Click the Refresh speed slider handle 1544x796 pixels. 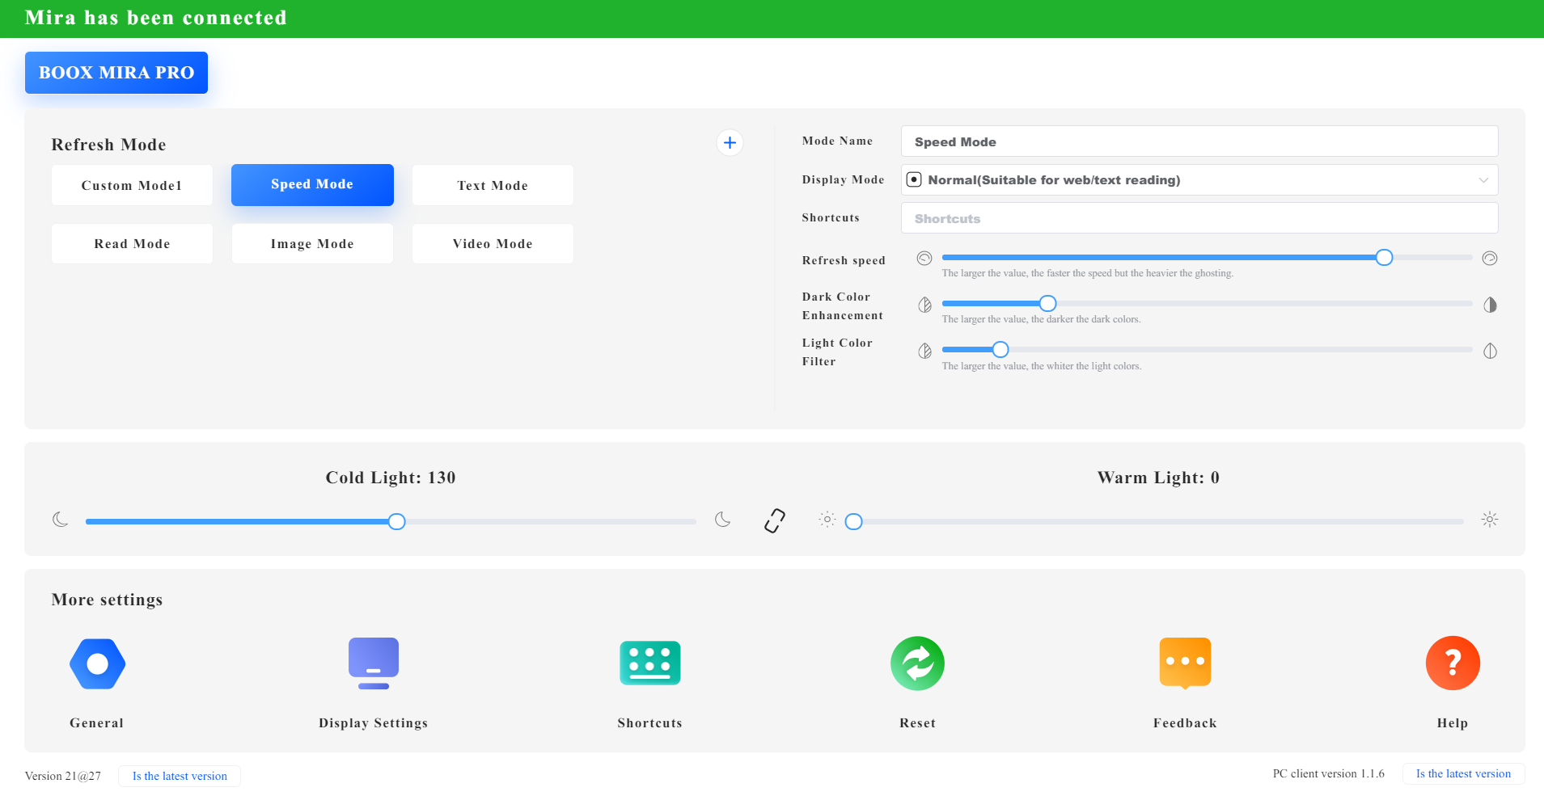(1384, 258)
